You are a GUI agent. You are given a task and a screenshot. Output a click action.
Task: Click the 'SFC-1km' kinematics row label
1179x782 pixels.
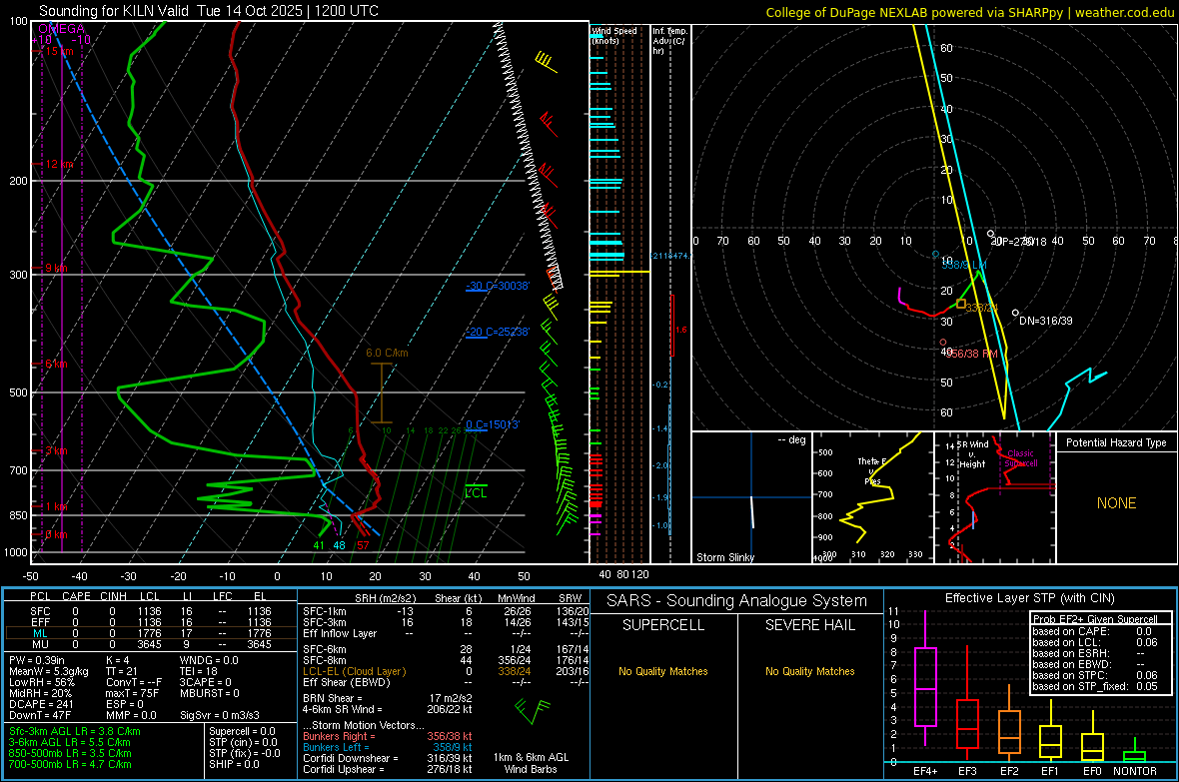325,611
